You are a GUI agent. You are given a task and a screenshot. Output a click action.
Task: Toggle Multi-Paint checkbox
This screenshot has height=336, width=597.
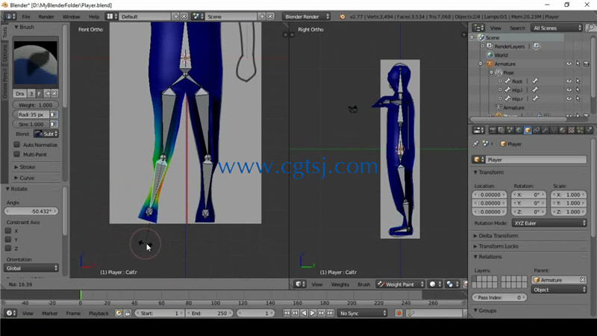point(16,155)
